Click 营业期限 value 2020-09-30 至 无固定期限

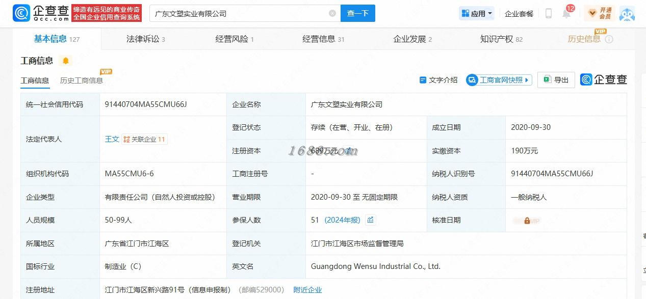pyautogui.click(x=354, y=197)
